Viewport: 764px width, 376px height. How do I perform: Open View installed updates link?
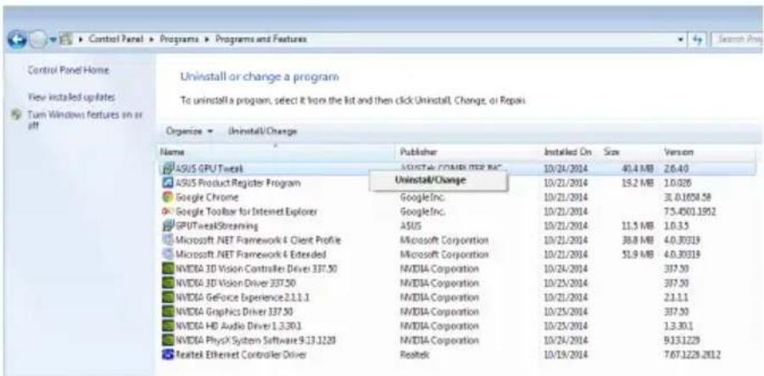coord(71,97)
